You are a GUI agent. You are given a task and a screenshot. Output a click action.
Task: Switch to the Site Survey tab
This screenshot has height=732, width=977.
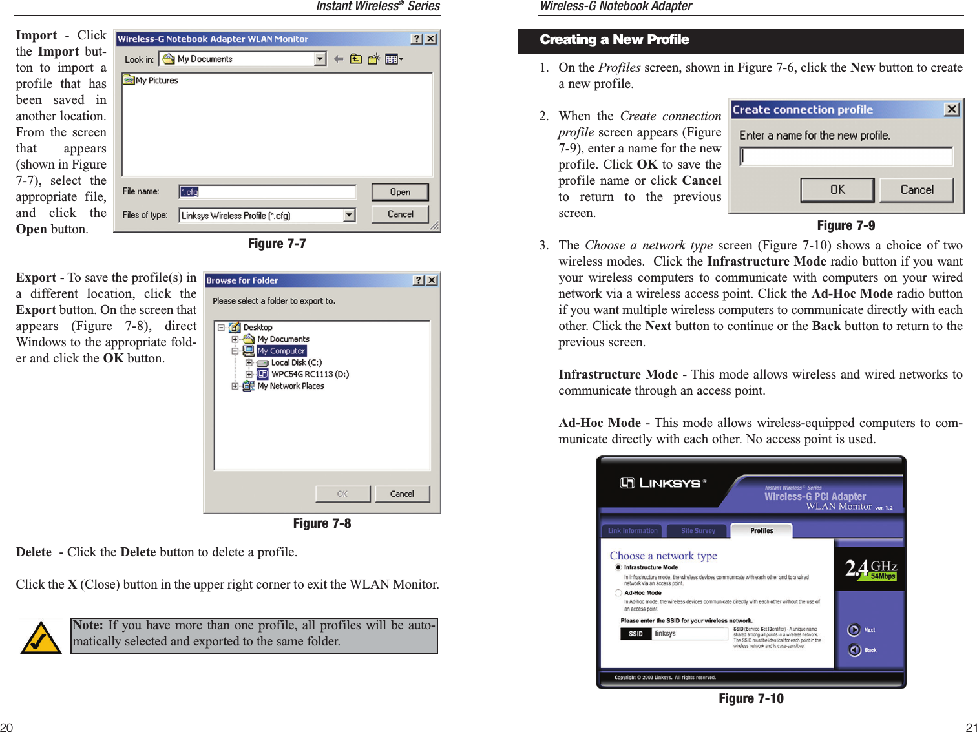pos(698,530)
